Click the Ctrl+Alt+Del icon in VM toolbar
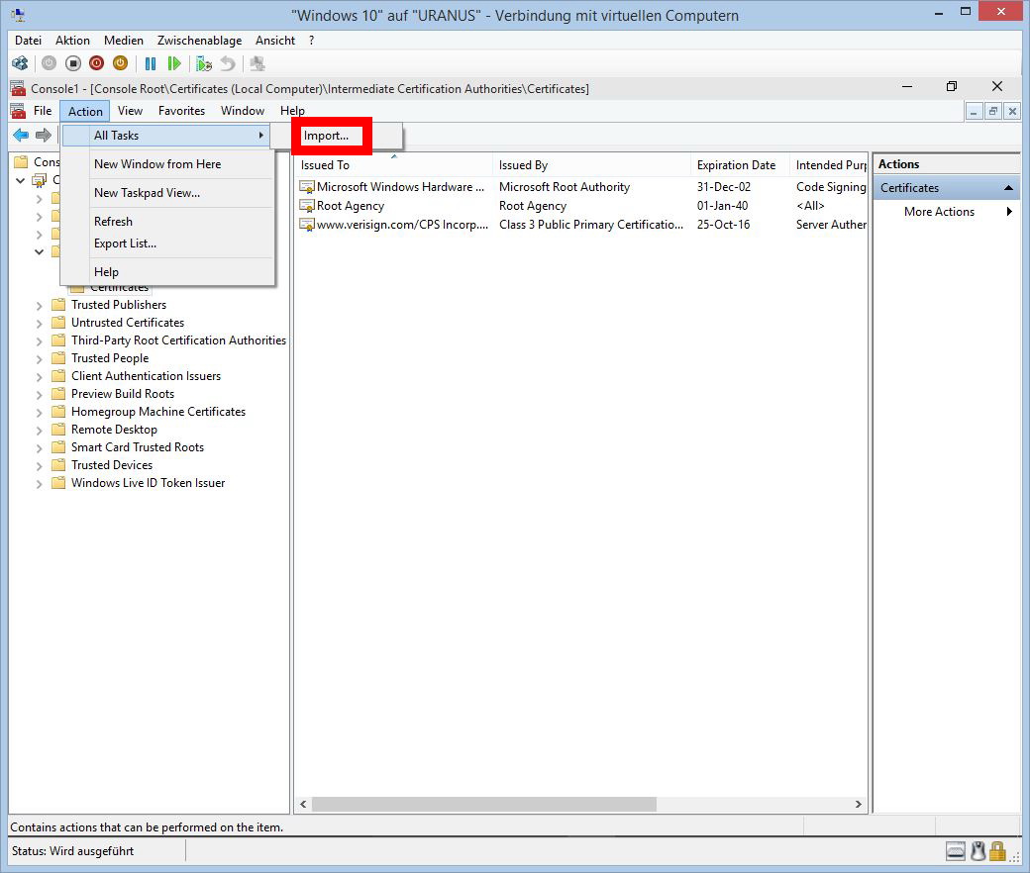This screenshot has width=1030, height=873. tap(20, 63)
